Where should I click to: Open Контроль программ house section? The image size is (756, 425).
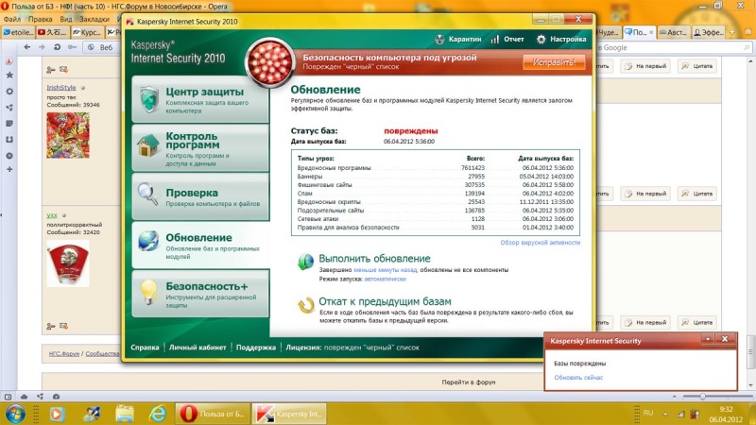pos(200,148)
